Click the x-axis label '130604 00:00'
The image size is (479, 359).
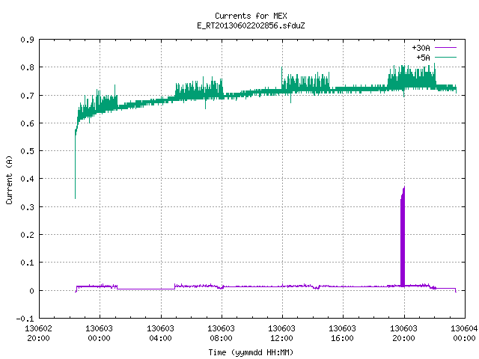pos(464,334)
